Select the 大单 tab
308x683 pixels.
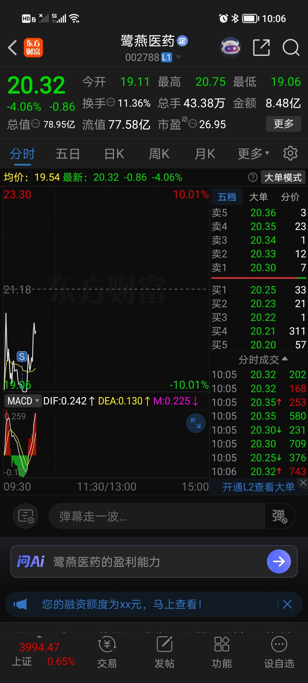(258, 197)
